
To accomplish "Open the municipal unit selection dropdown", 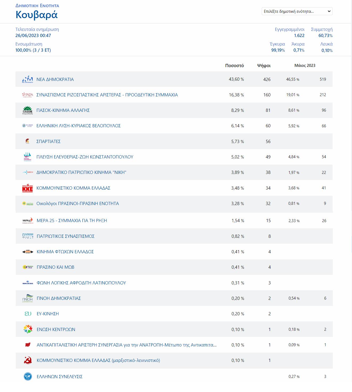I will (297, 11).
